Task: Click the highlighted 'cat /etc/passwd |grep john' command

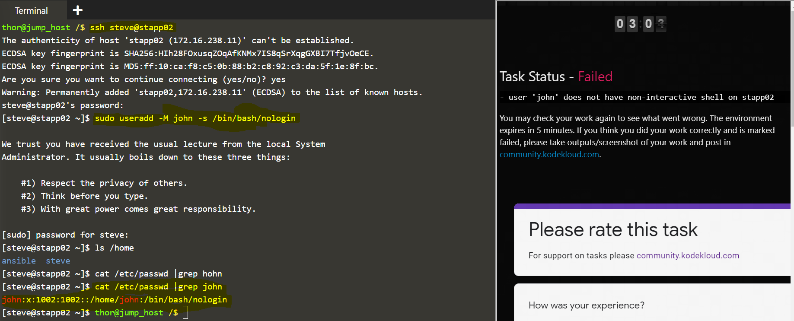Action: coord(158,287)
